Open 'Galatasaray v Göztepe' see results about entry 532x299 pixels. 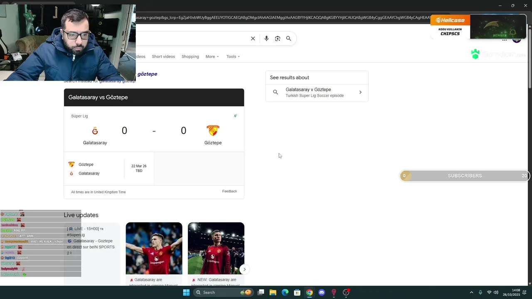[x=317, y=92]
